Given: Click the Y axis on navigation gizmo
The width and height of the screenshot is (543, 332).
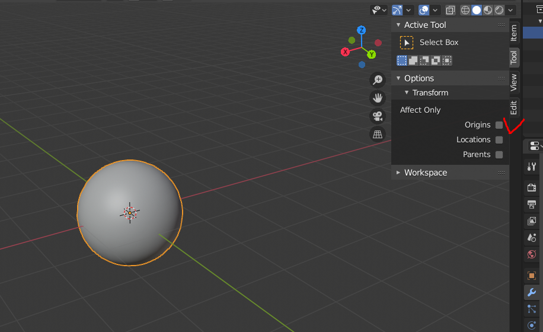Looking at the screenshot, I should [372, 55].
